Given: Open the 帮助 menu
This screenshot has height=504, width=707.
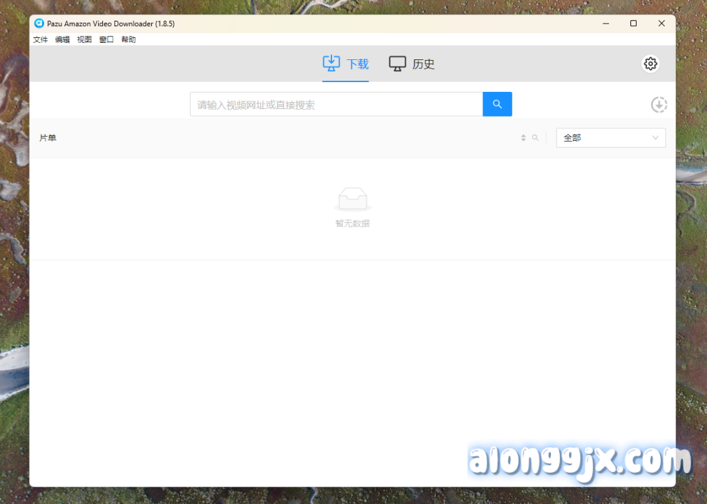Looking at the screenshot, I should pyautogui.click(x=128, y=39).
